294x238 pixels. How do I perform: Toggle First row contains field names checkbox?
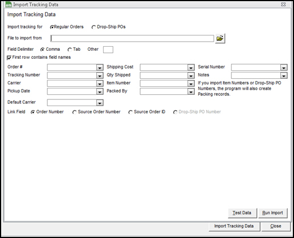(x=9, y=58)
